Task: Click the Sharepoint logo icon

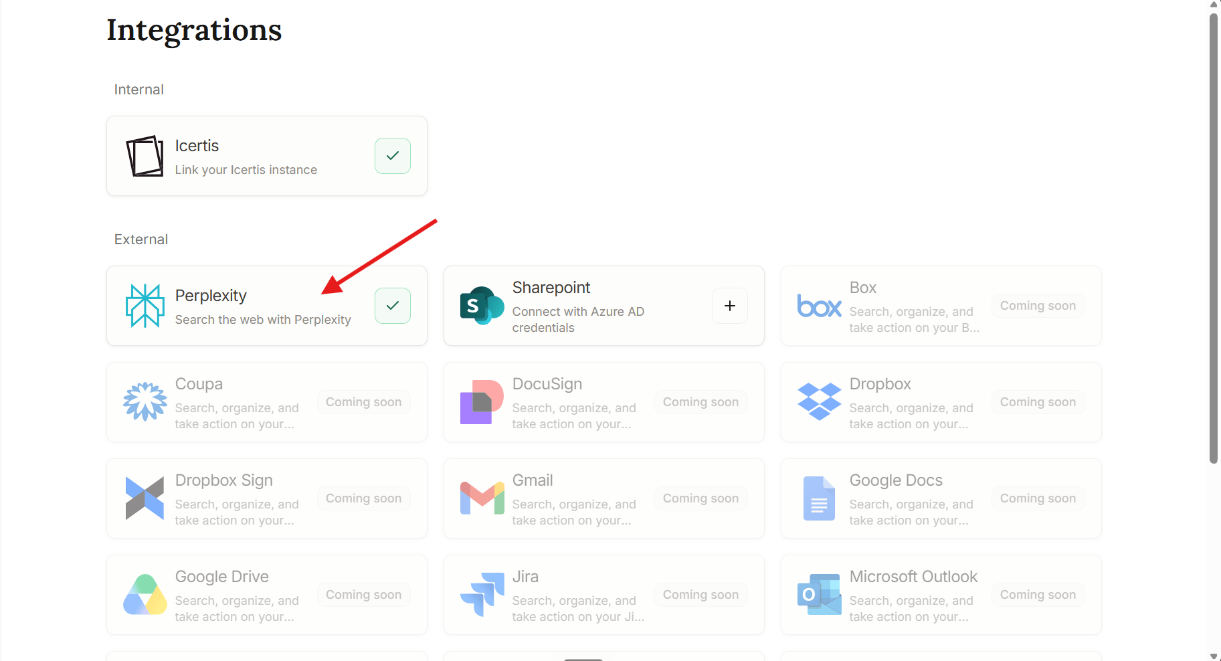Action: pos(482,306)
